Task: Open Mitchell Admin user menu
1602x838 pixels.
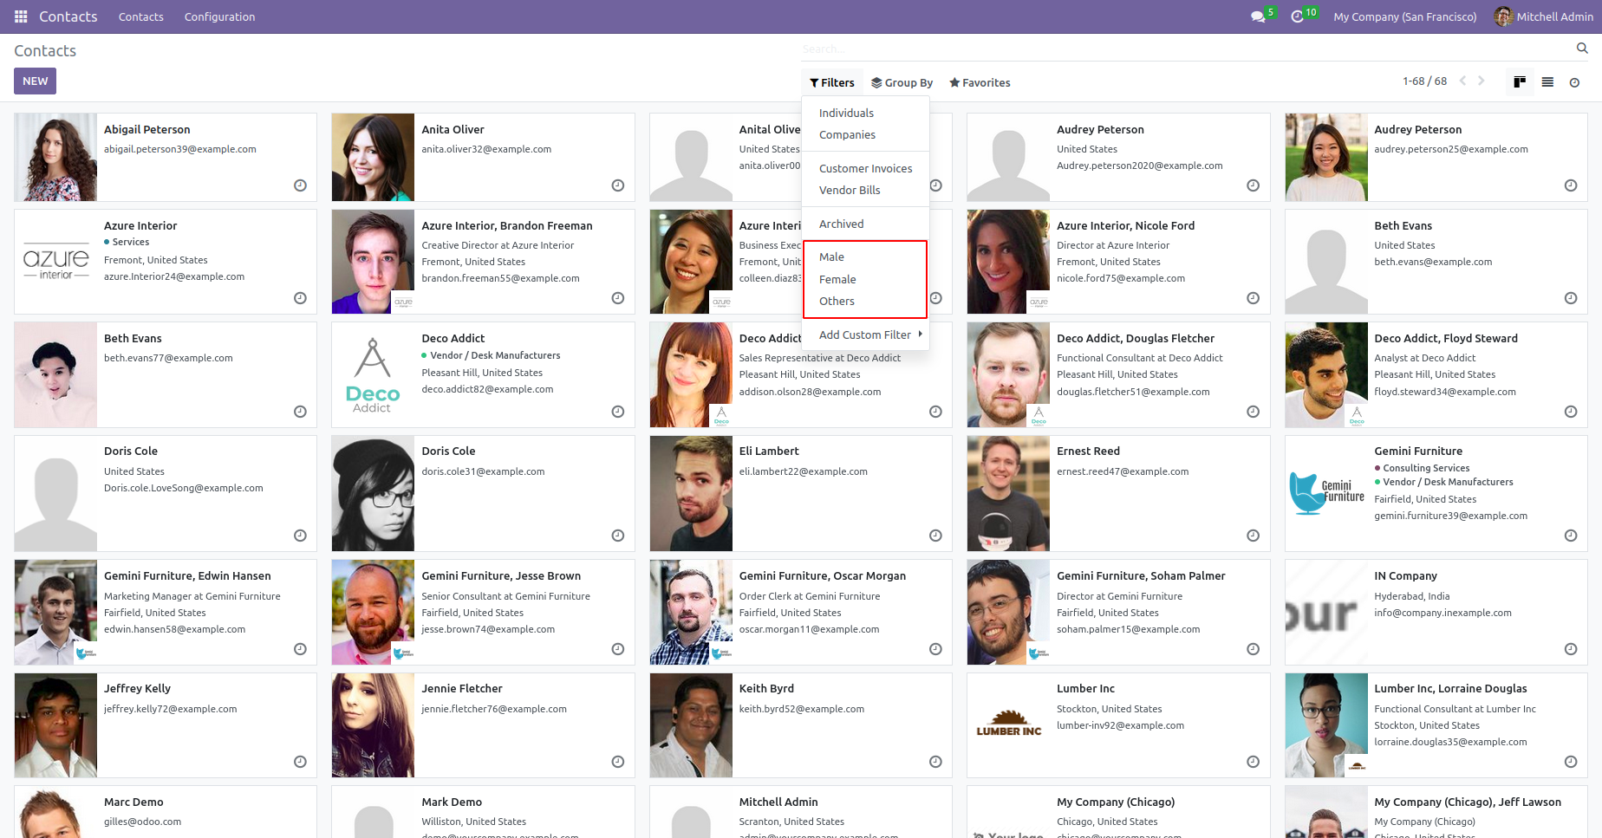Action: click(x=1544, y=16)
